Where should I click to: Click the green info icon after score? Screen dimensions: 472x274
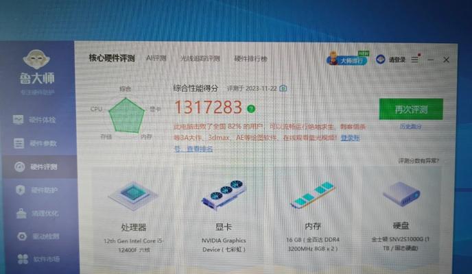[251, 108]
